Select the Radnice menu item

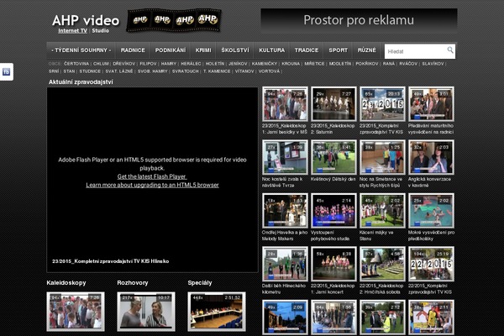[x=133, y=50]
